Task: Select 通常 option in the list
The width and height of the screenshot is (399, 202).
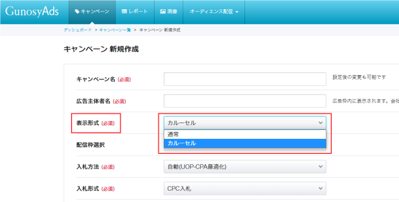Action: point(245,134)
